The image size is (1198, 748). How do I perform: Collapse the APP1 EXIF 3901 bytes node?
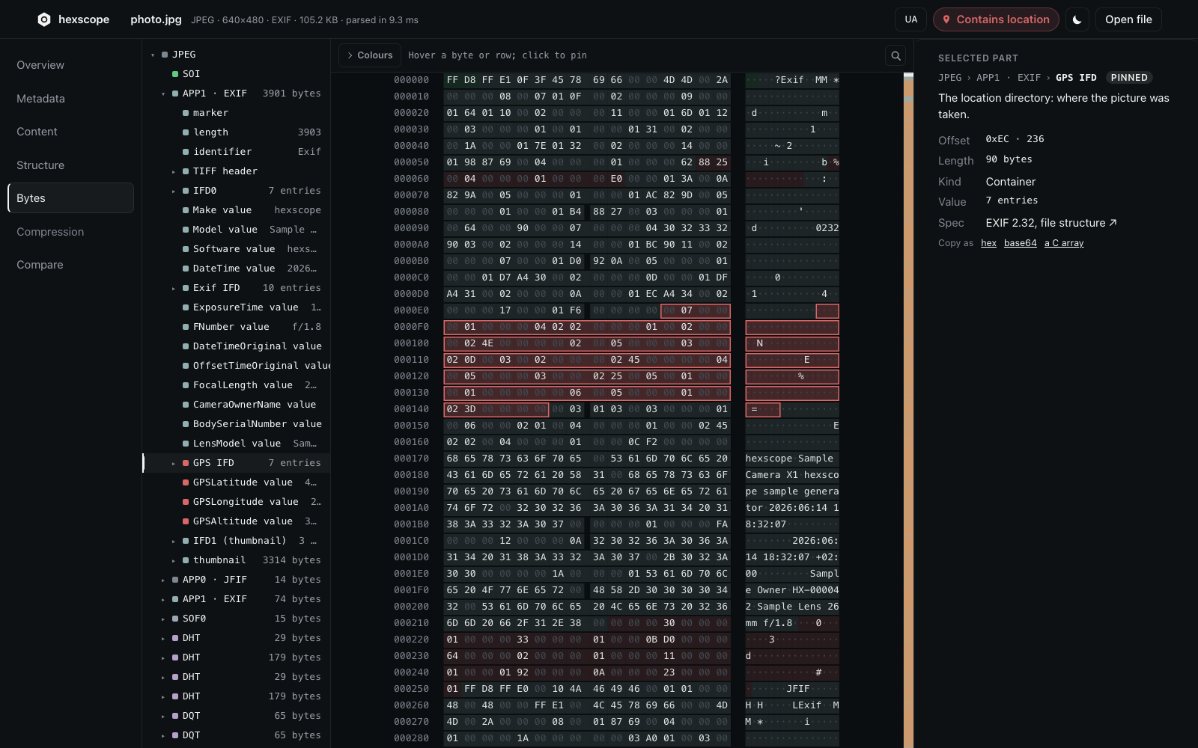pyautogui.click(x=163, y=93)
